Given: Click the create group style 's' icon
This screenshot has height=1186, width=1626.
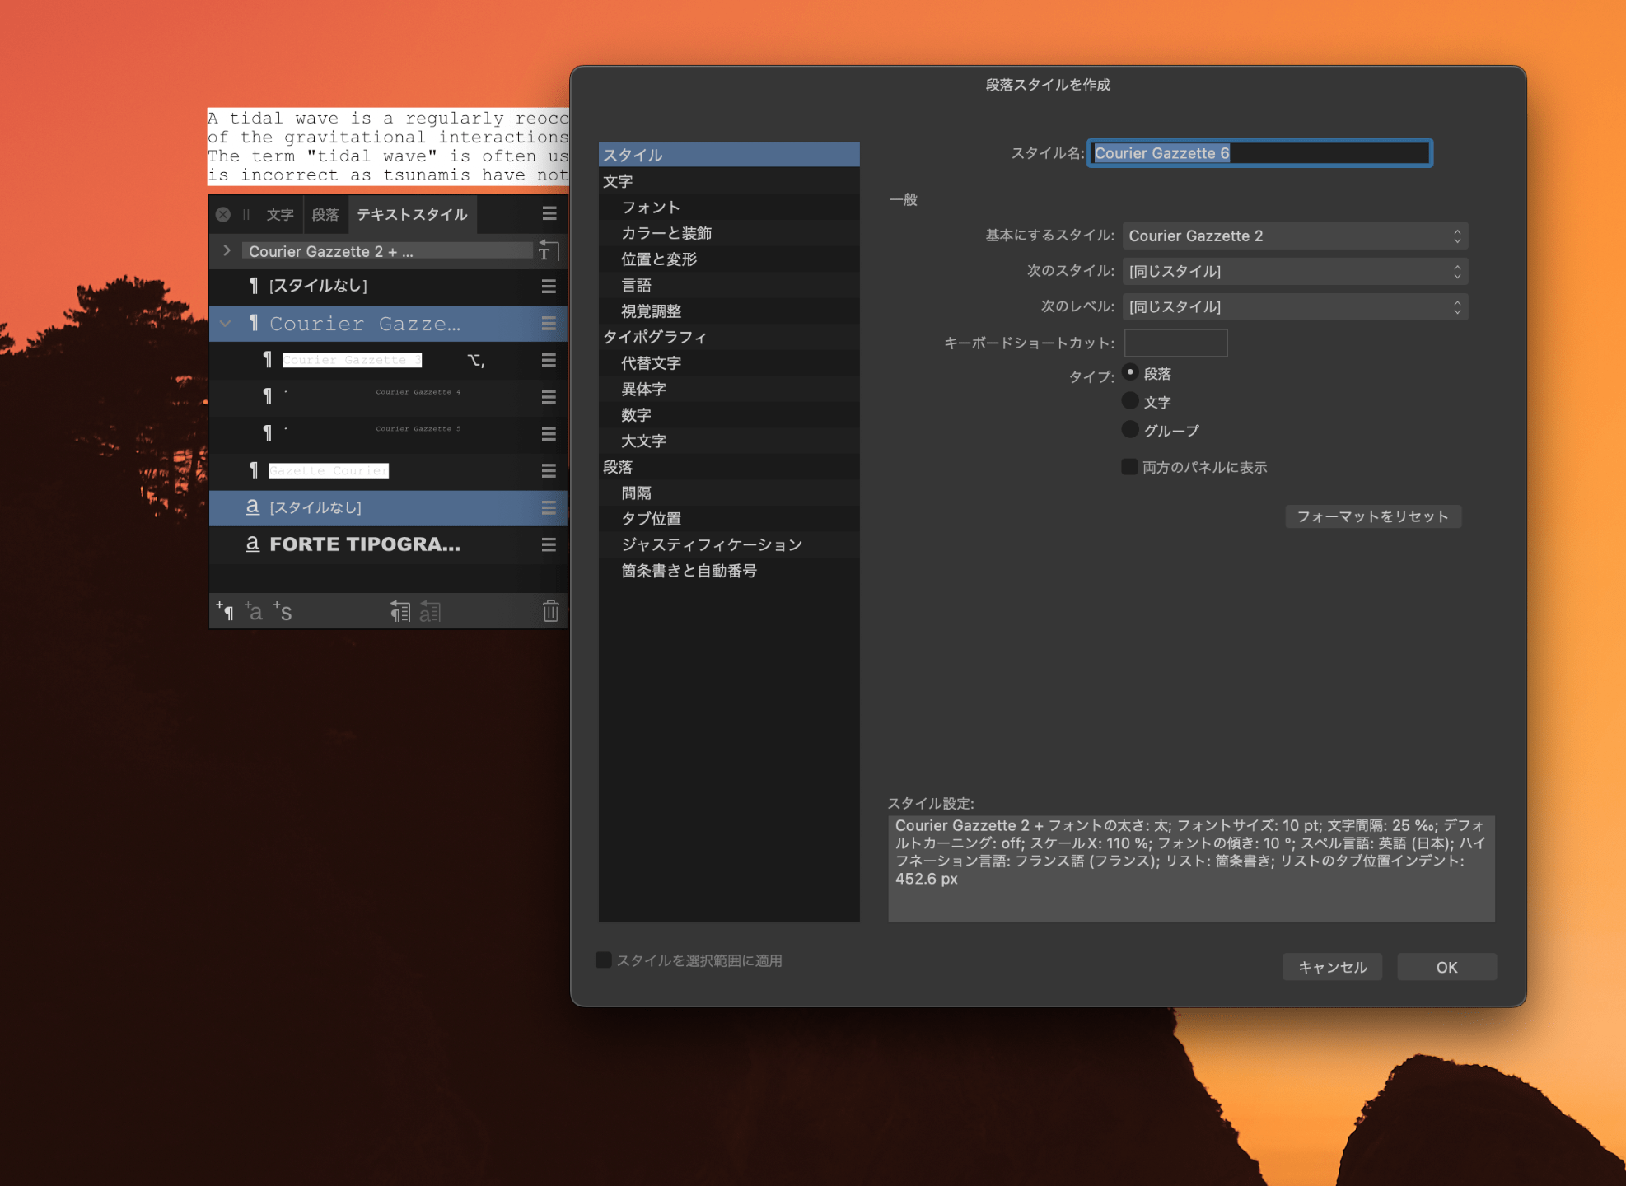Looking at the screenshot, I should click(283, 611).
